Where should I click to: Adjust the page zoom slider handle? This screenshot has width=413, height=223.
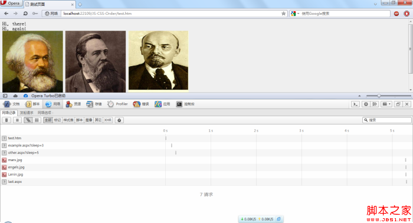tap(379, 96)
